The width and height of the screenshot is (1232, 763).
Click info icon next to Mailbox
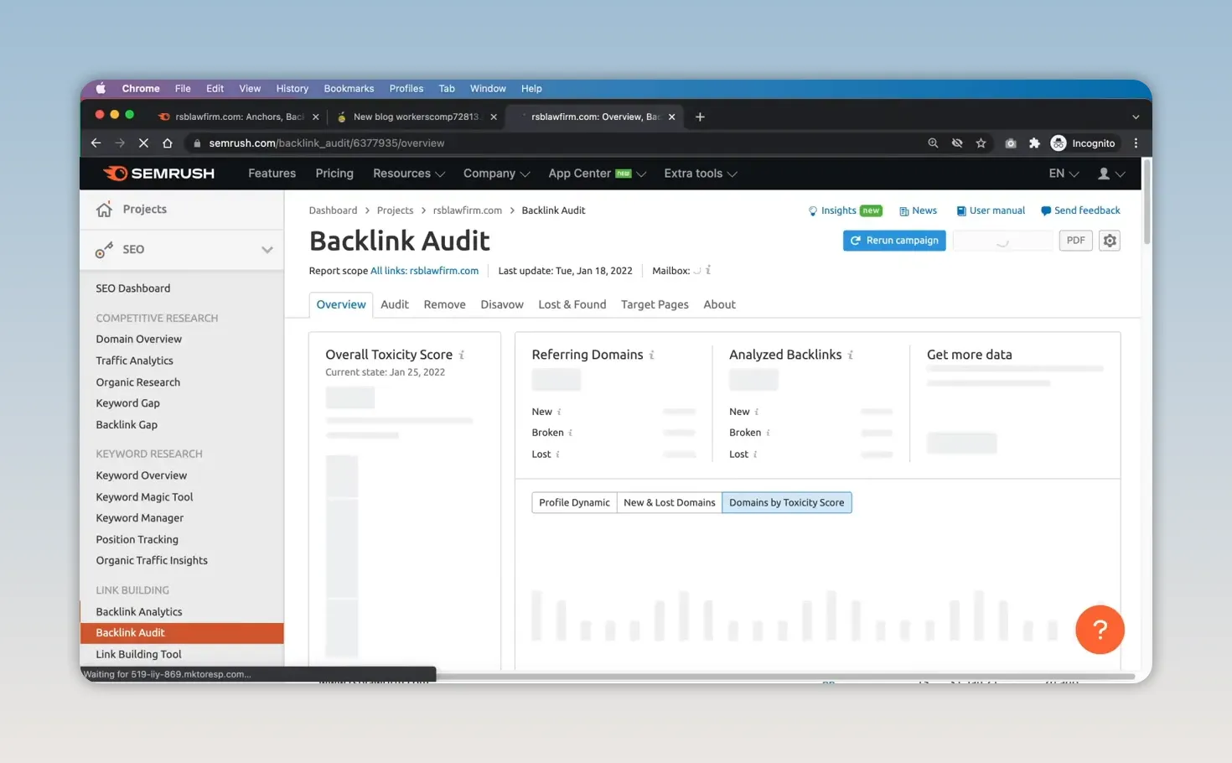pos(708,270)
